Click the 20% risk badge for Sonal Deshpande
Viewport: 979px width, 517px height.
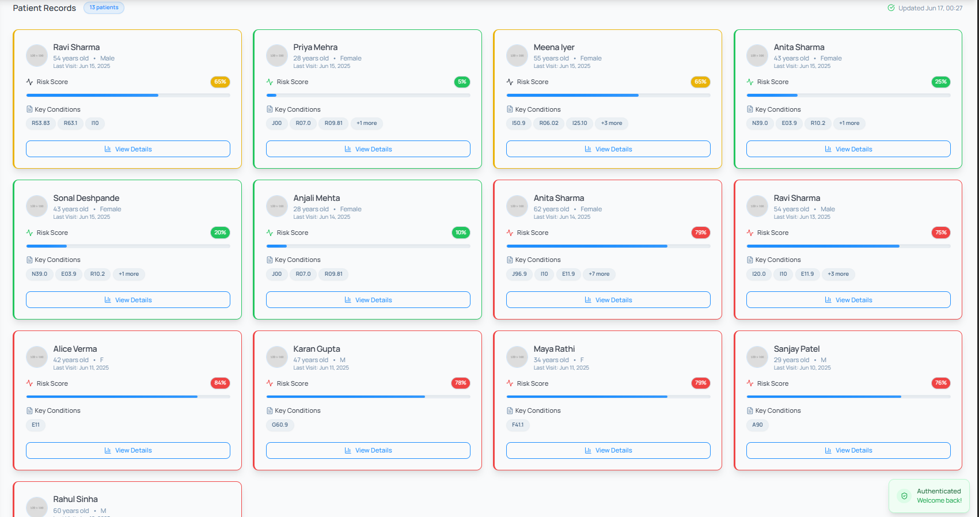[x=220, y=233]
